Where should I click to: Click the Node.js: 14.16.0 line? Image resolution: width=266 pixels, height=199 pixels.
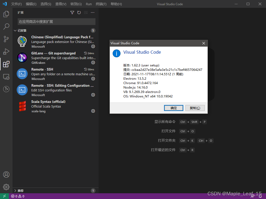coord(135,87)
